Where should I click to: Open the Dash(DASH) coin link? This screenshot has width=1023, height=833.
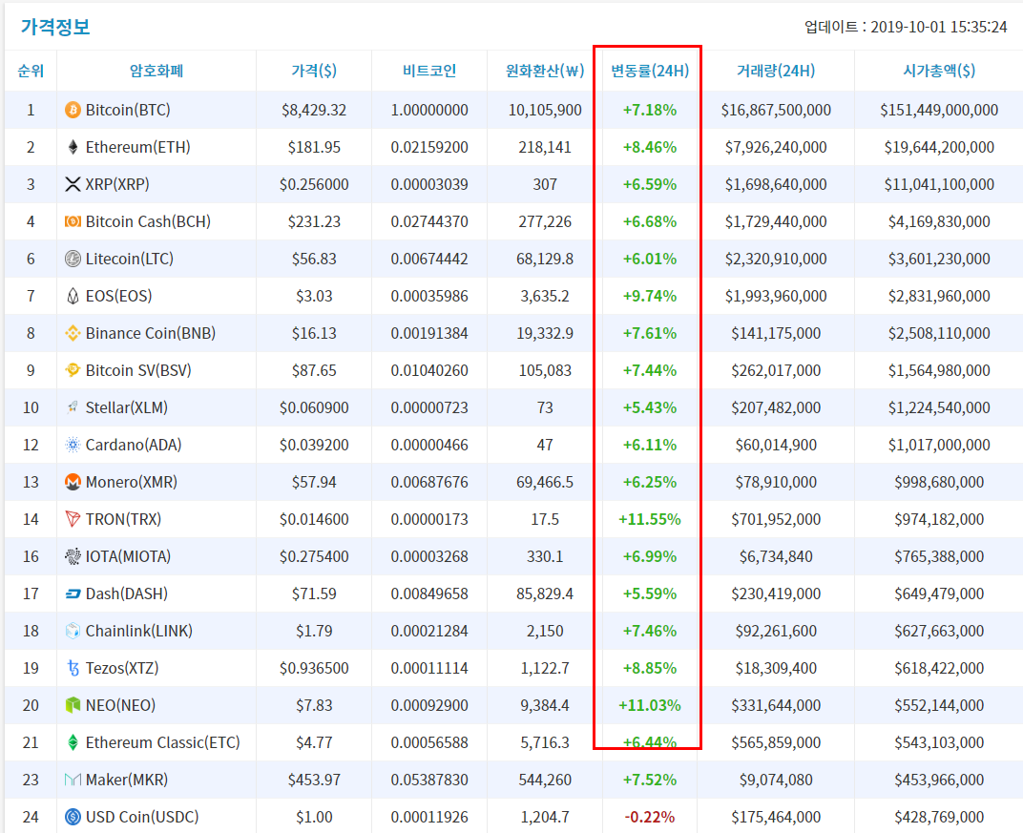[x=127, y=593]
